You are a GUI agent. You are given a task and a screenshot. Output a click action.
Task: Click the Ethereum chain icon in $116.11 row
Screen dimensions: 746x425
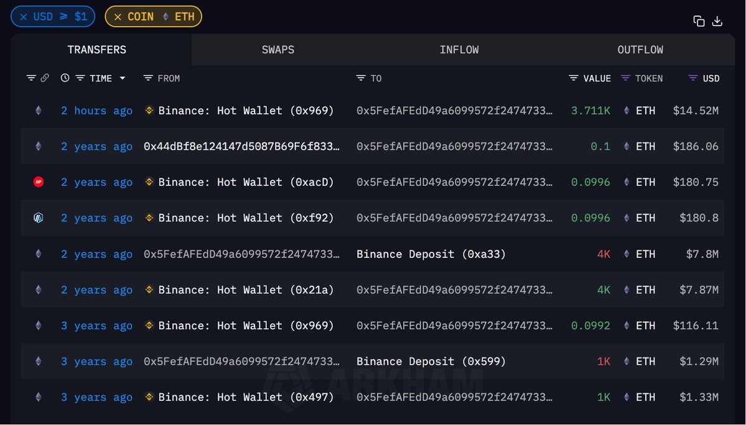(39, 326)
